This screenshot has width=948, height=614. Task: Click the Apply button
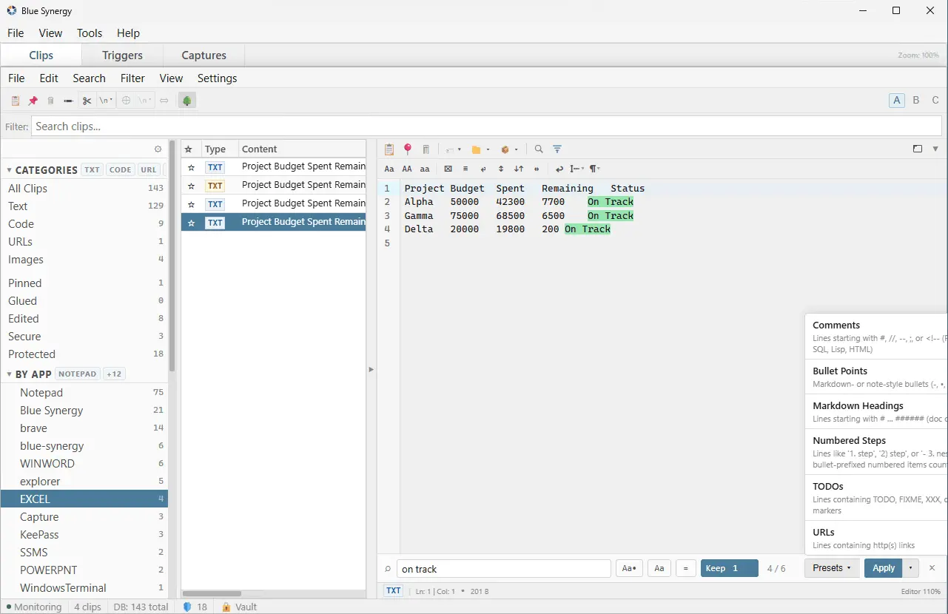[884, 568]
